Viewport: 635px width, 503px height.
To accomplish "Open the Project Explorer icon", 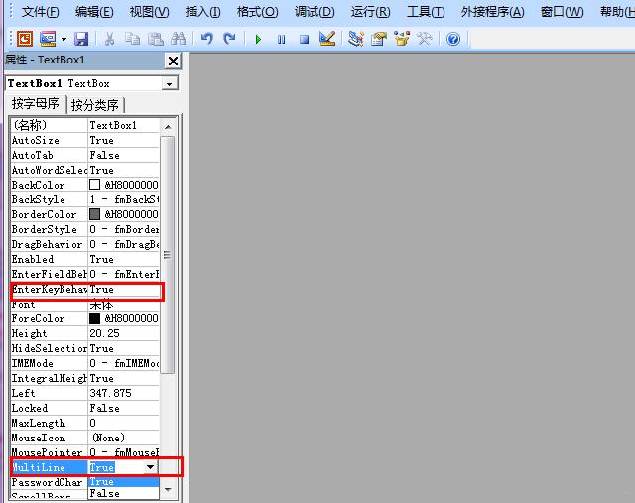I will pyautogui.click(x=356, y=39).
